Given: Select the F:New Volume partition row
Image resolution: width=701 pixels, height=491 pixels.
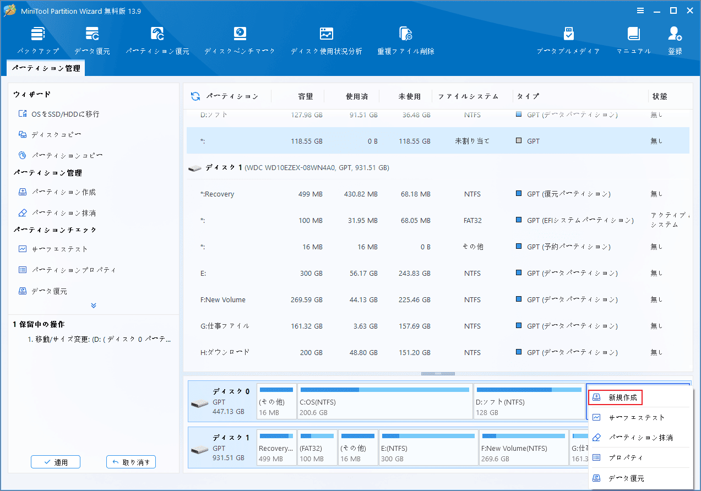Looking at the screenshot, I should pos(438,299).
